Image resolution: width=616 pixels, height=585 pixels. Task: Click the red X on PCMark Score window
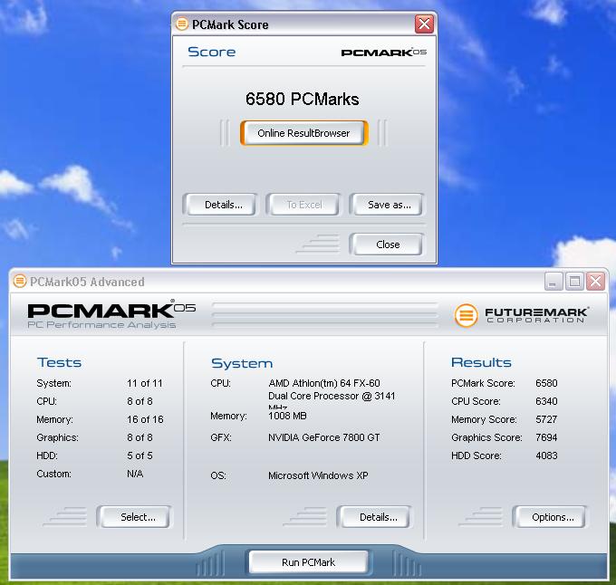tap(424, 24)
